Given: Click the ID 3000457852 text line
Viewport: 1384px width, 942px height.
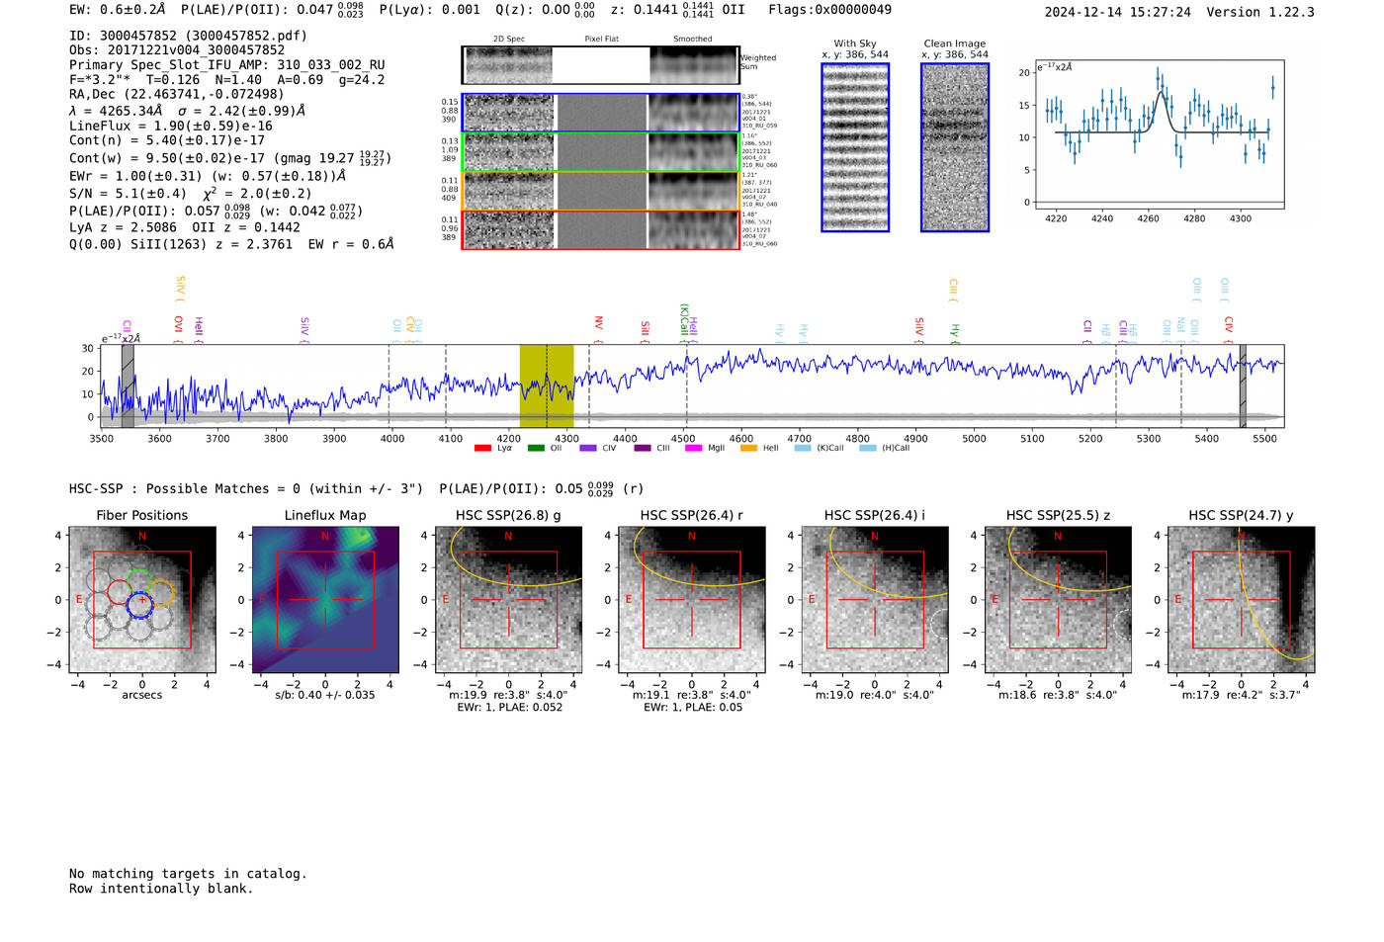Looking at the screenshot, I should click(x=188, y=36).
